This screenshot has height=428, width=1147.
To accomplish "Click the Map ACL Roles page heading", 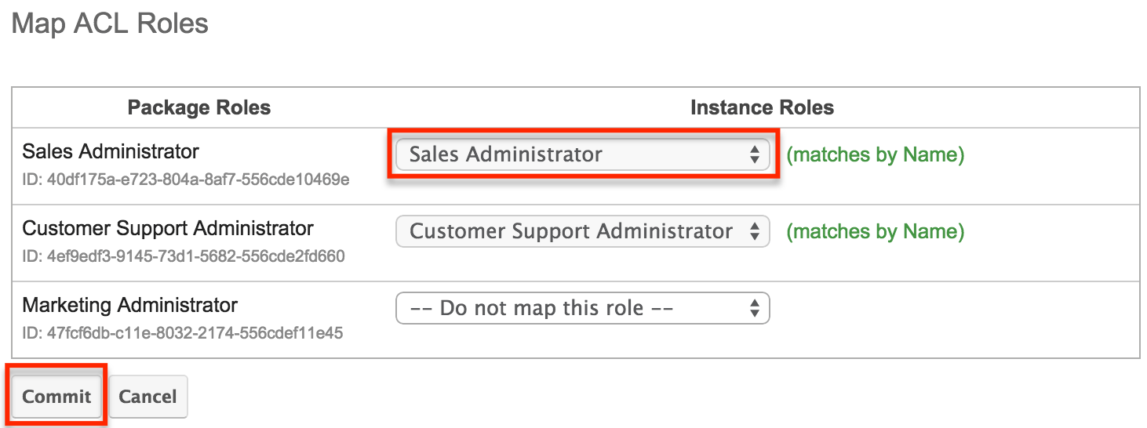I will click(x=110, y=24).
